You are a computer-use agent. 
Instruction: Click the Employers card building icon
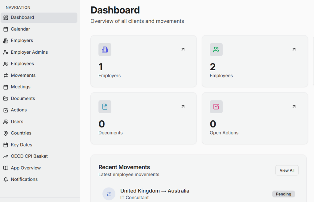click(105, 49)
